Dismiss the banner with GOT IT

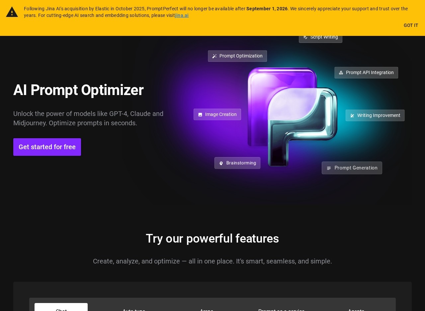click(411, 25)
